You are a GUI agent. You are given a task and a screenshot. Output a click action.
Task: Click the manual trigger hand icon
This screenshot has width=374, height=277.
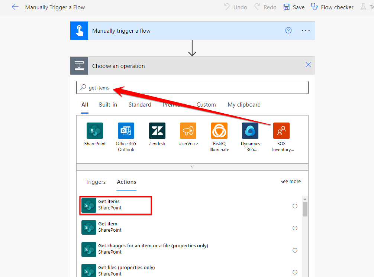click(79, 31)
